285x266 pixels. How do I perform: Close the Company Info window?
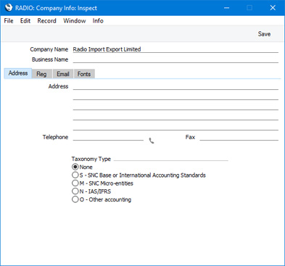click(273, 8)
